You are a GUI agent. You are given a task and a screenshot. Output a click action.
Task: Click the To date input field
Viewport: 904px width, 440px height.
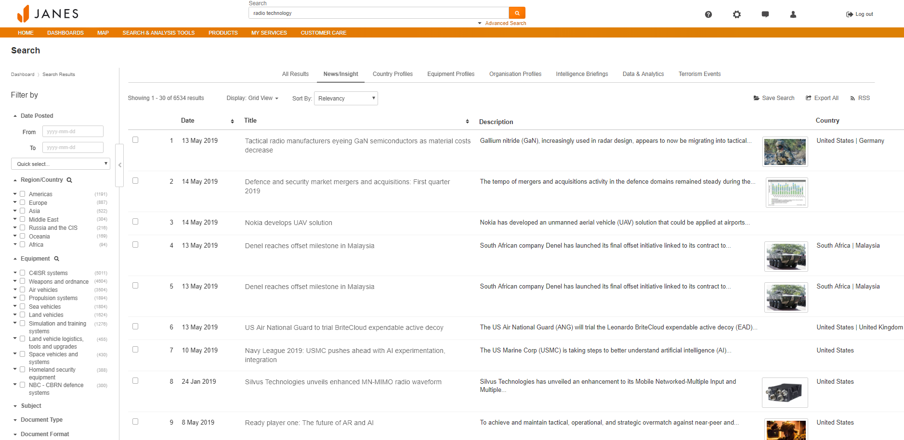tap(73, 147)
